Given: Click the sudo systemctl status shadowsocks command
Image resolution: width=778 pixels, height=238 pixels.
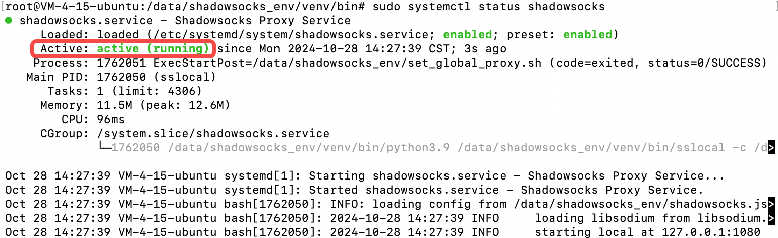Looking at the screenshot, I should 489,7.
